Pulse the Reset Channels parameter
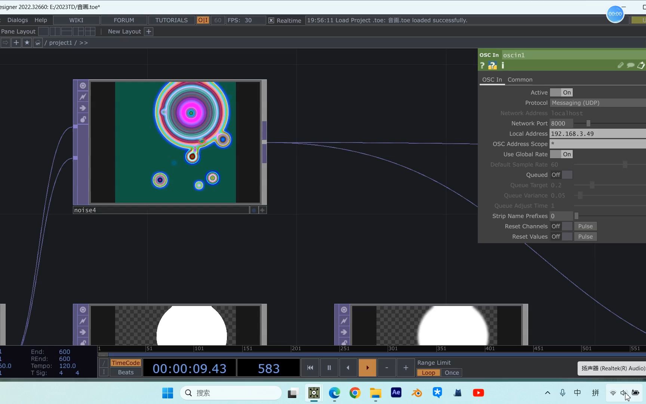 tap(585, 226)
